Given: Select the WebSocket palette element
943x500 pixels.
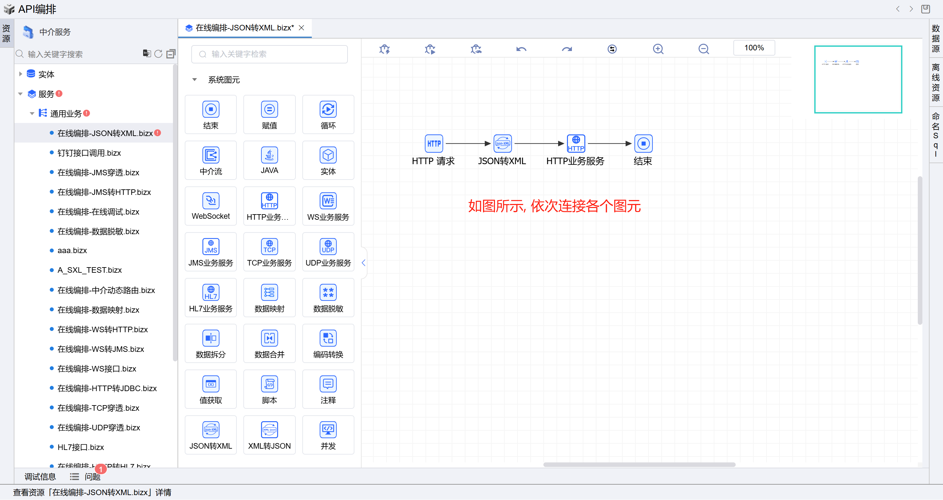Looking at the screenshot, I should 211,206.
